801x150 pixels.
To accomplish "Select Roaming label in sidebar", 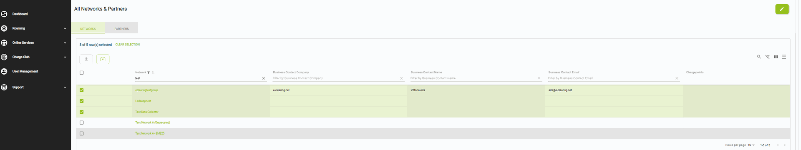I will coord(19,28).
